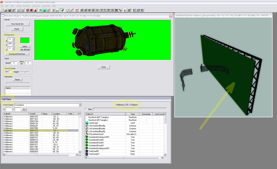
Task: Sort cells by EditorID column header
Action: coord(16,114)
